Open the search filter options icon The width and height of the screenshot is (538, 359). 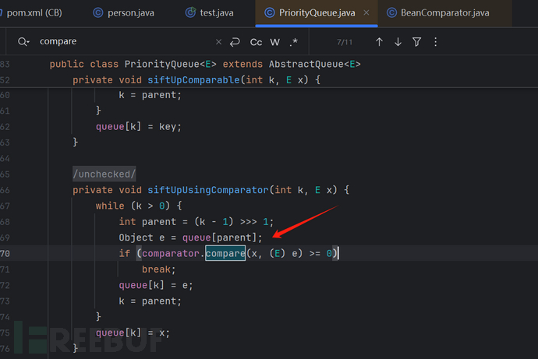(x=416, y=41)
